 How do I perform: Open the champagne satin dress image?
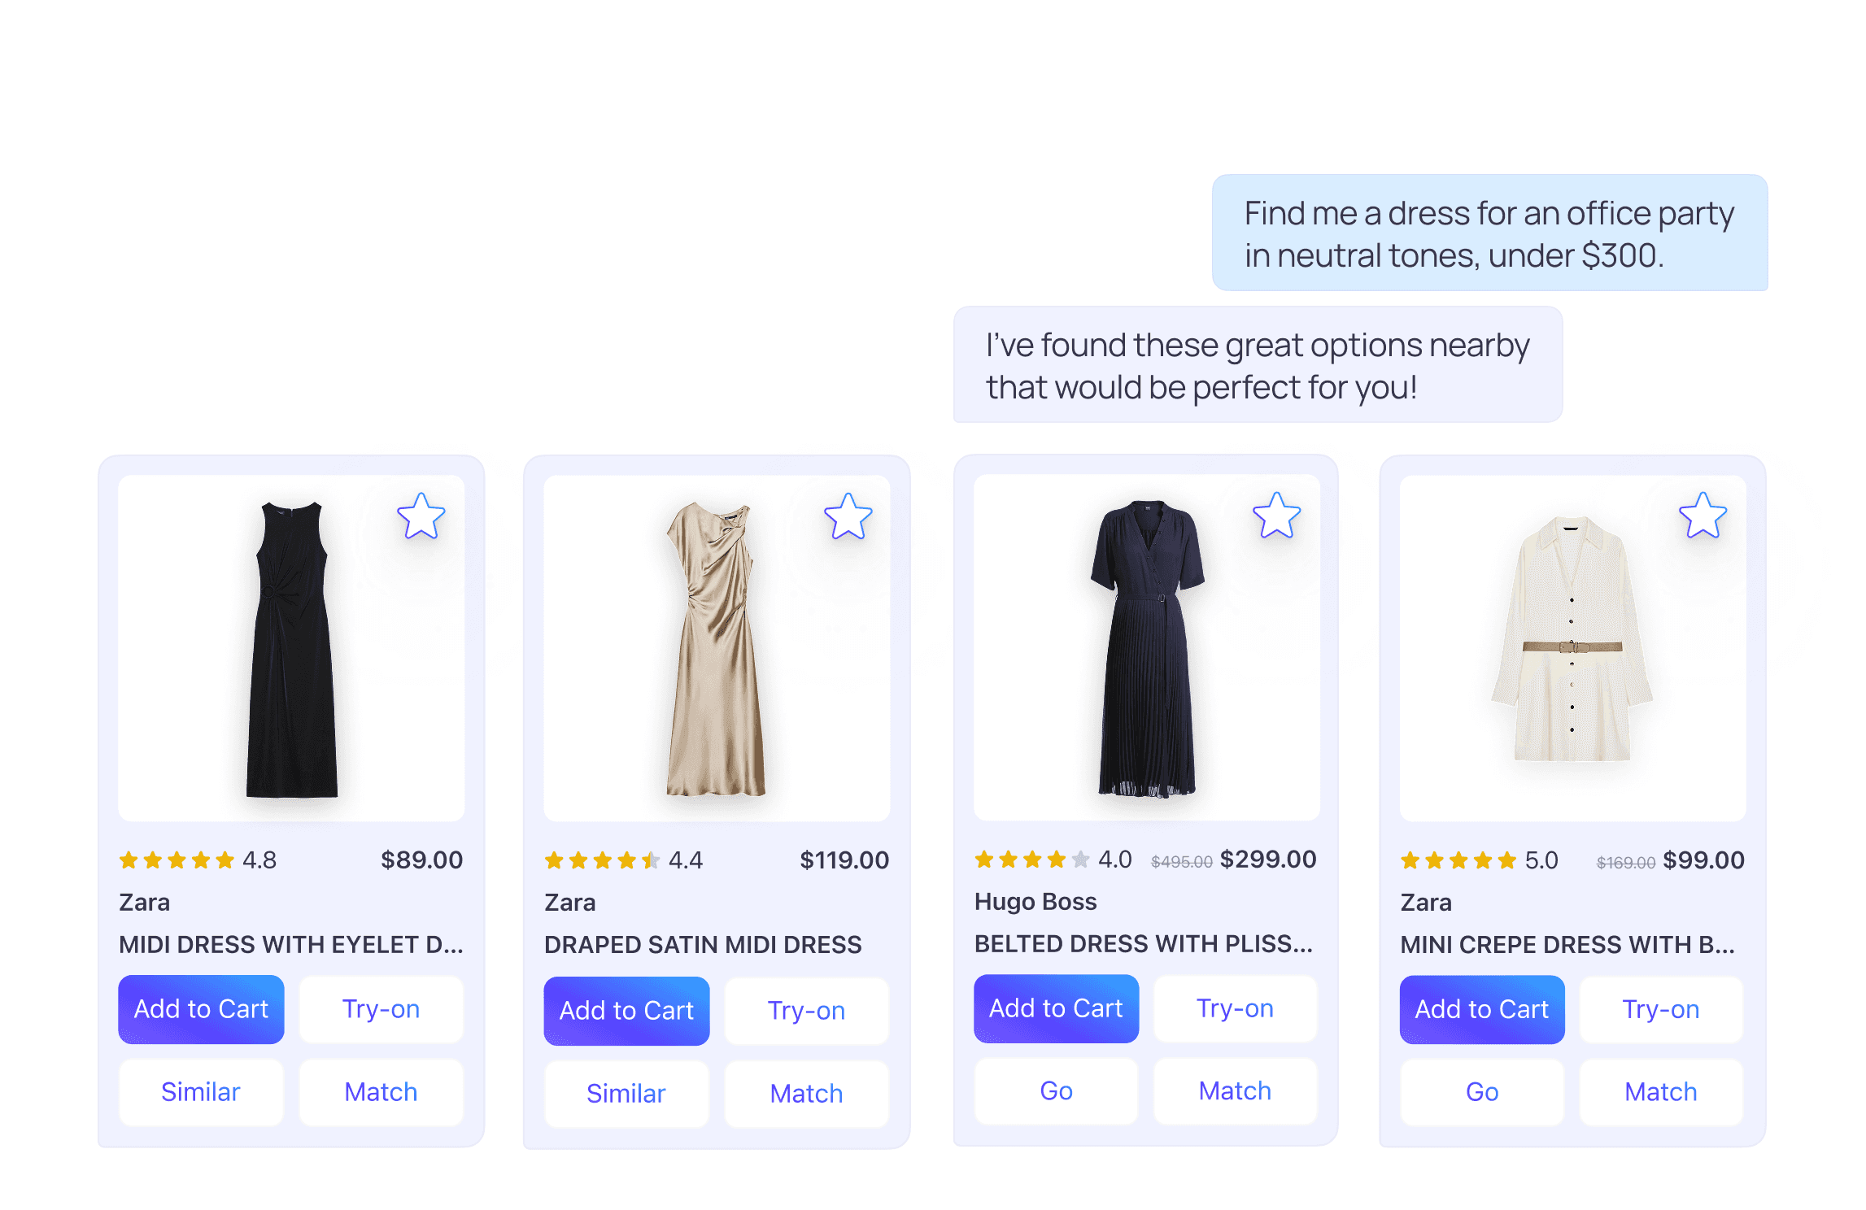coord(717,648)
